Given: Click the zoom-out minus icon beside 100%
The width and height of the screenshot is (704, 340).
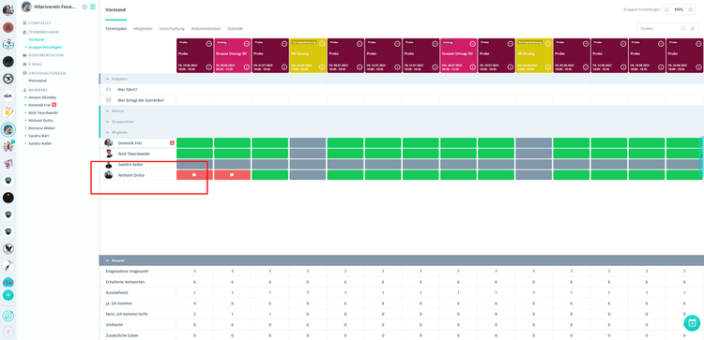Looking at the screenshot, I should tap(666, 9).
